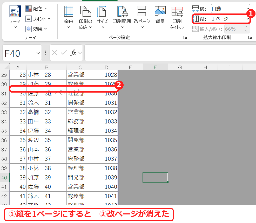The image size is (256, 223).
Task: Open the 横 width icon label
Action: pos(199,9)
